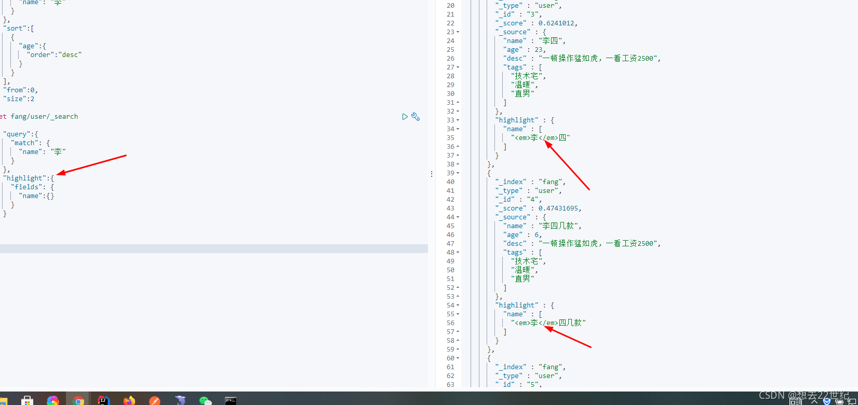Open the network tray icon
The height and width of the screenshot is (405, 858).
tap(852, 401)
